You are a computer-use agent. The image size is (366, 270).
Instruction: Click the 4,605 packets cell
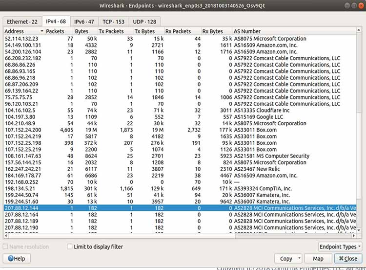point(66,130)
